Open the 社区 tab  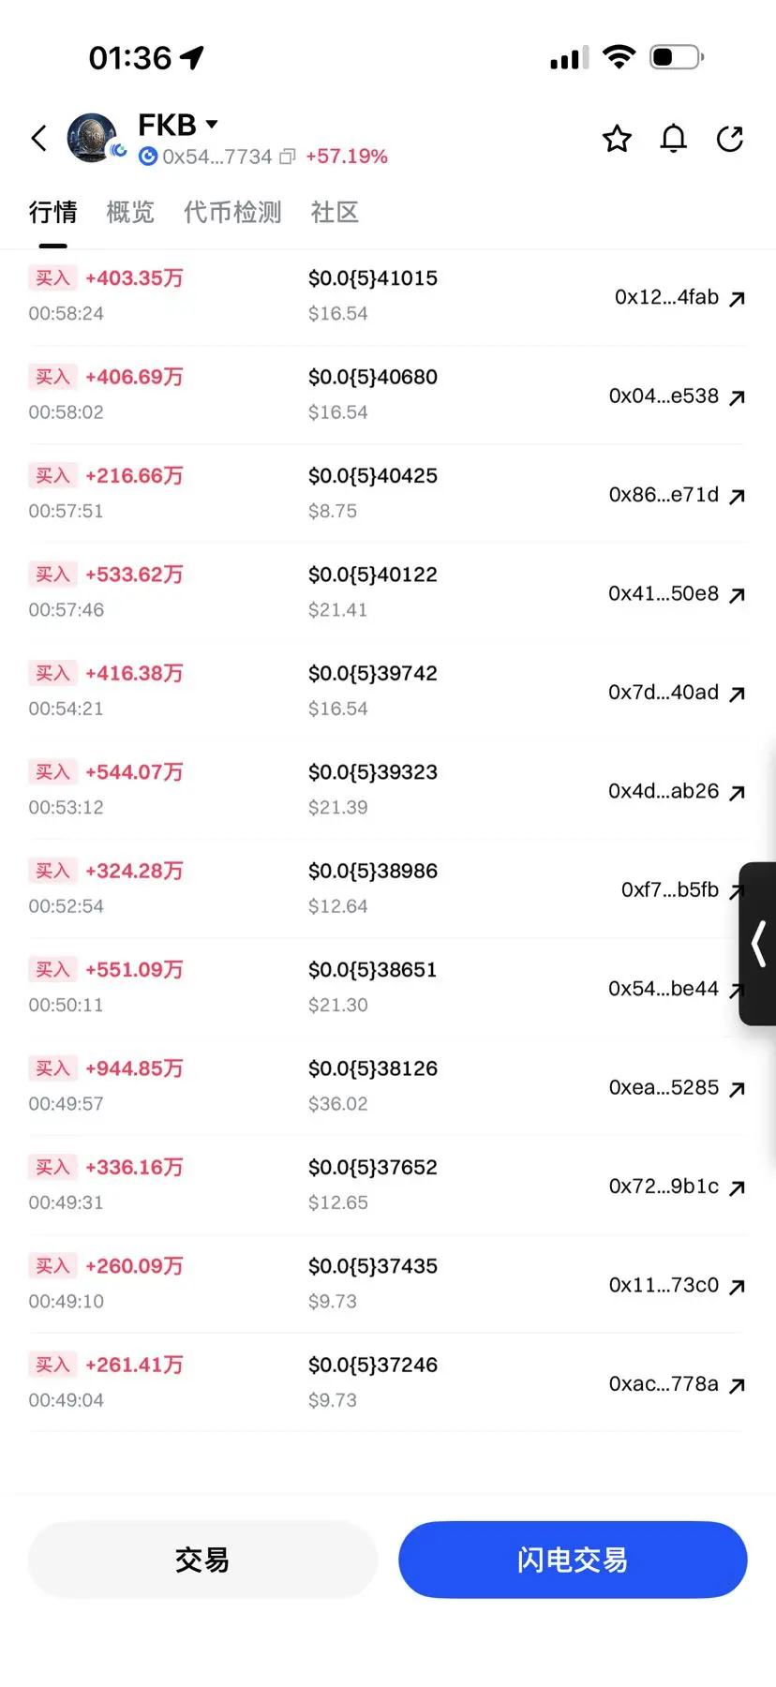pos(335,212)
